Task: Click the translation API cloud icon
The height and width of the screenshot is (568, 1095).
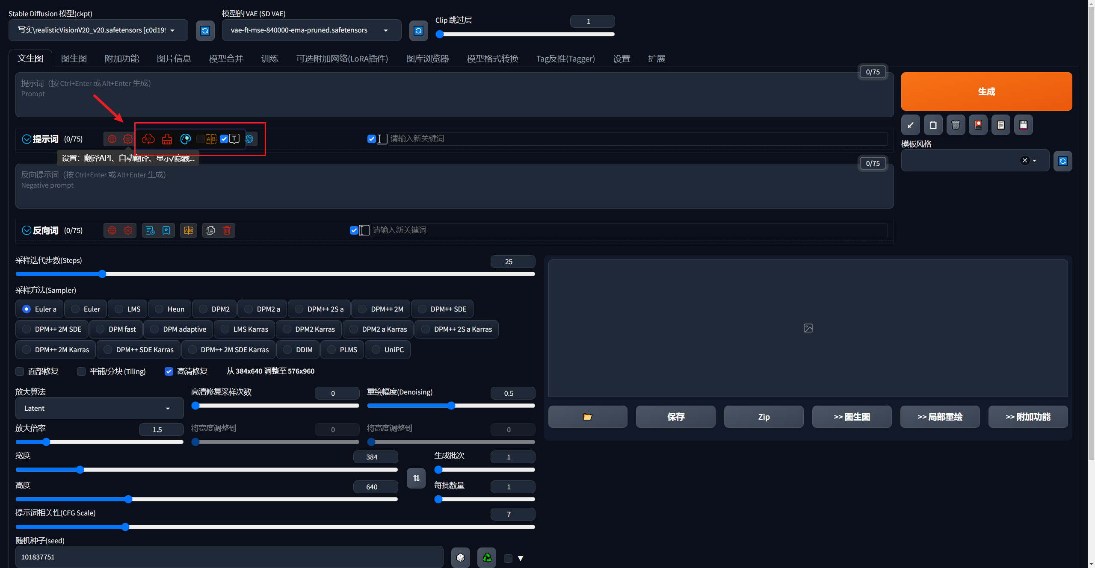Action: pyautogui.click(x=148, y=139)
